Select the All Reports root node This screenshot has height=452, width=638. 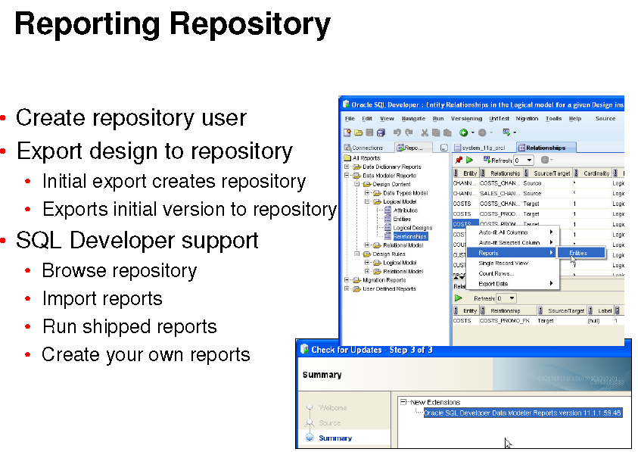tap(366, 158)
